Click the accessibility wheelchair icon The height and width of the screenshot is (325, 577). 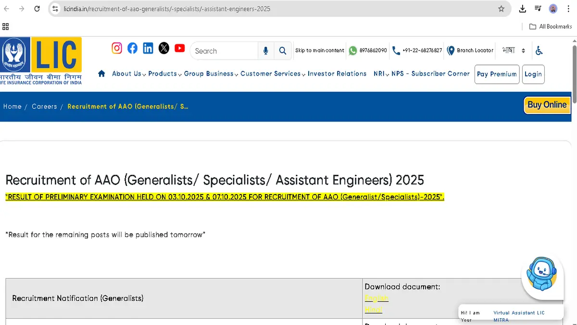click(x=539, y=50)
